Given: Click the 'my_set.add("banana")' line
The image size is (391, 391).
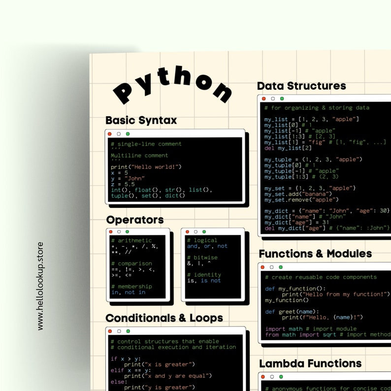Looking at the screenshot, I should pos(298,194).
